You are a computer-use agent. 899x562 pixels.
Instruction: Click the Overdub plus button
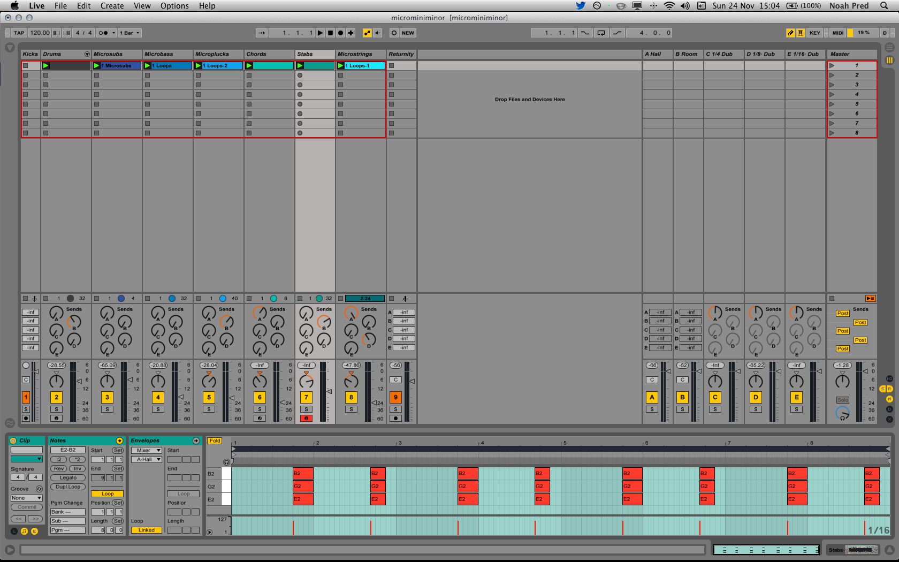[x=351, y=33]
